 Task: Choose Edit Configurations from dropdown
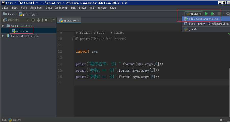(x=206, y=19)
